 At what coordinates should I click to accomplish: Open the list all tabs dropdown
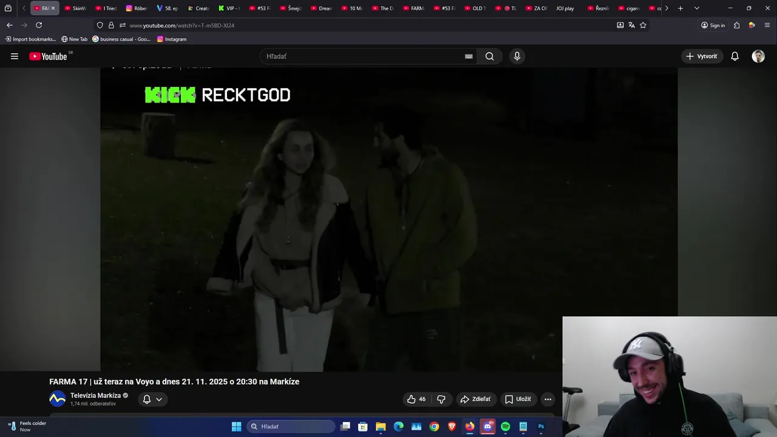pos(696,8)
